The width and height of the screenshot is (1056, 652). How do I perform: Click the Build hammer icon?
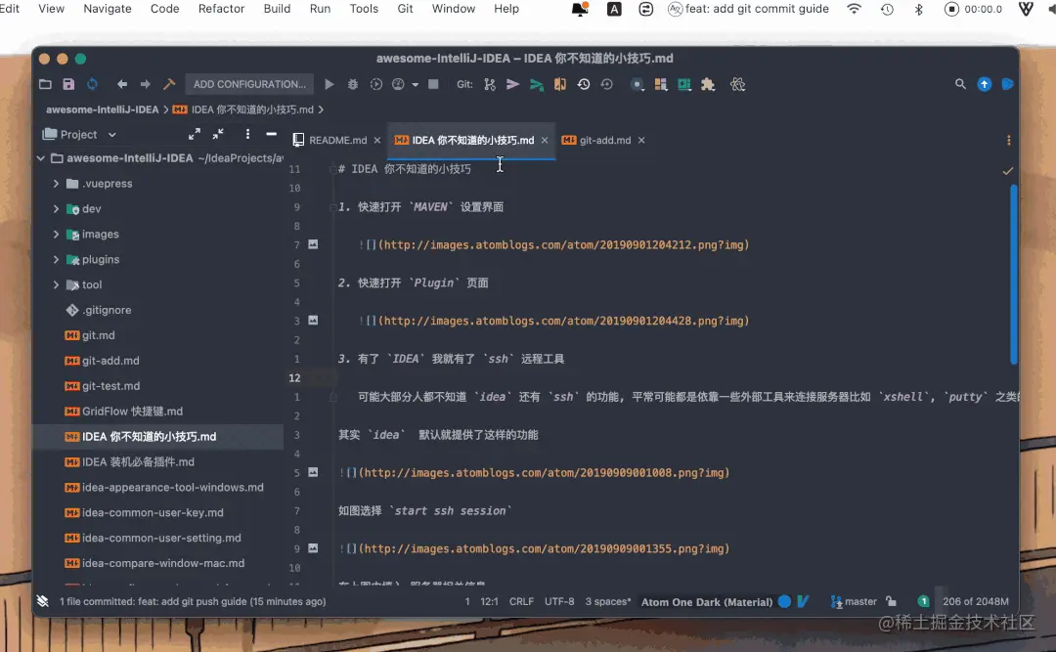pyautogui.click(x=169, y=84)
